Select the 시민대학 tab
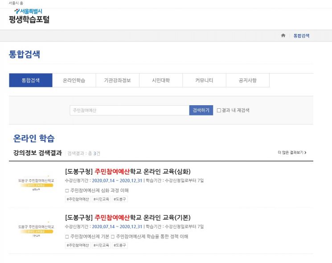Image resolution: width=332 pixels, height=263 pixels. [161, 80]
